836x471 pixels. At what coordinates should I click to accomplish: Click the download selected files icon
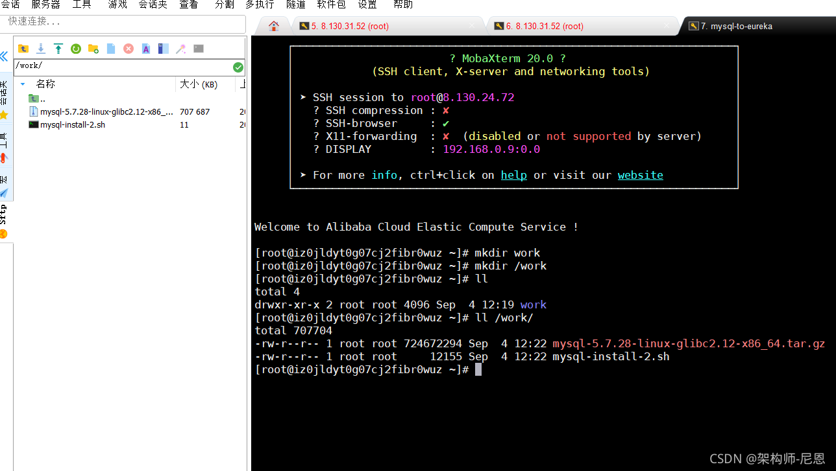tap(41, 49)
